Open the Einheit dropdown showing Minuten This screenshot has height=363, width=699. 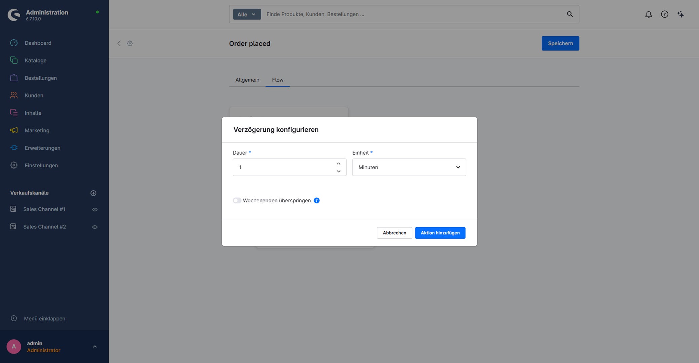(409, 167)
